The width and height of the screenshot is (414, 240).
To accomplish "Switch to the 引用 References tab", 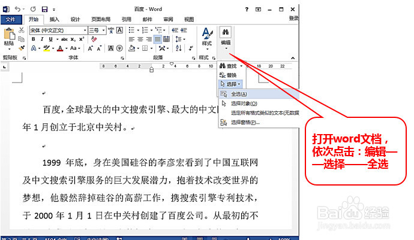I will point(126,19).
